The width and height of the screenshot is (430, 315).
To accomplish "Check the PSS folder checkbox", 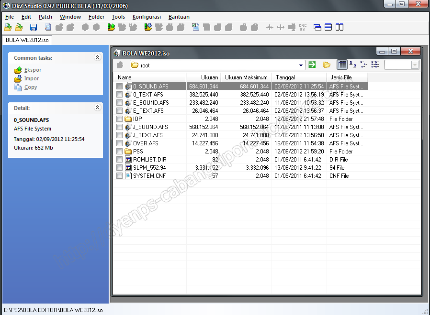I will (119, 152).
